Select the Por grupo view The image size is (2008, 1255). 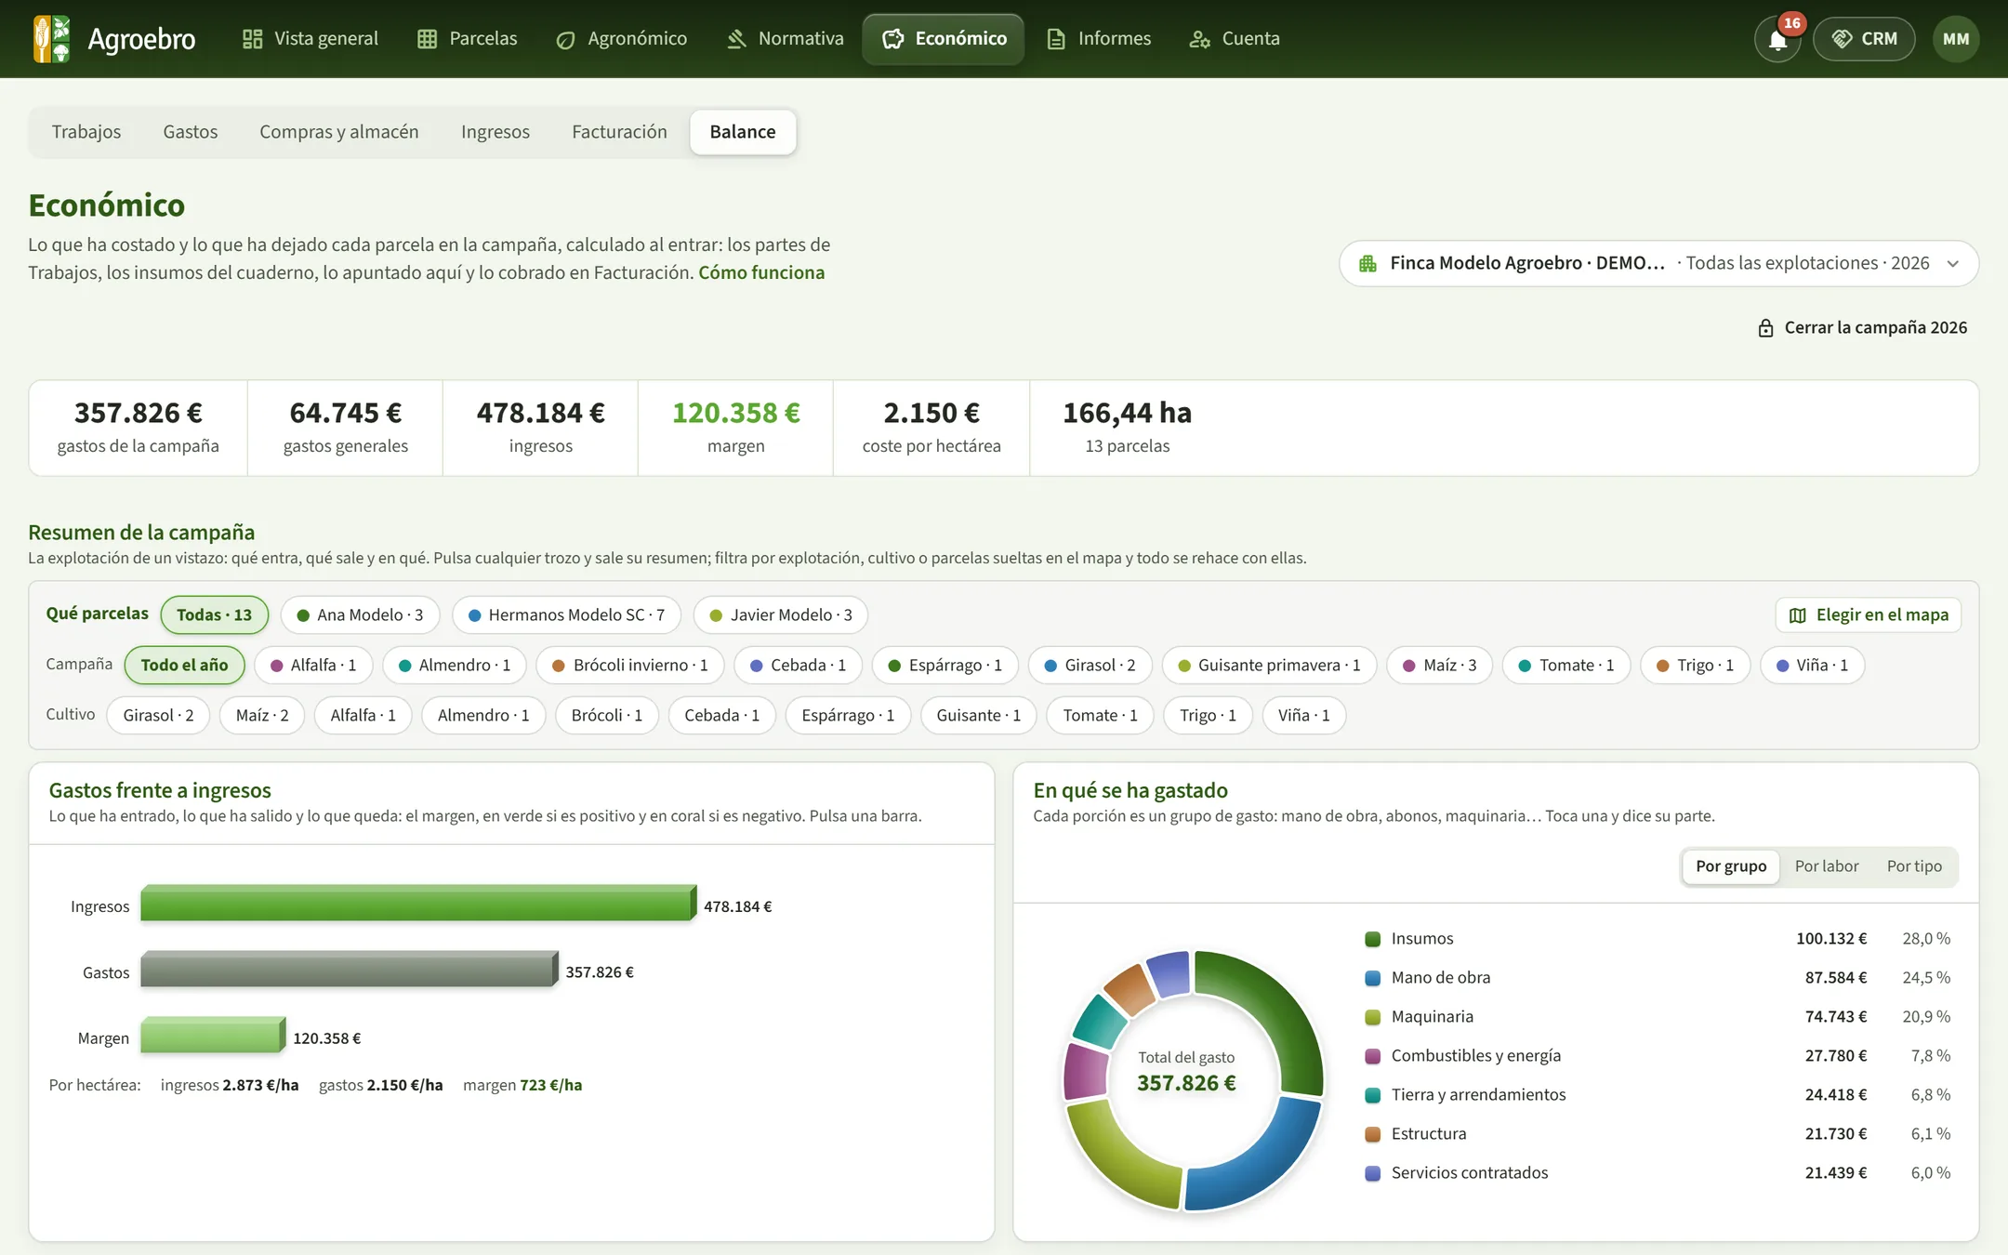coord(1731,866)
